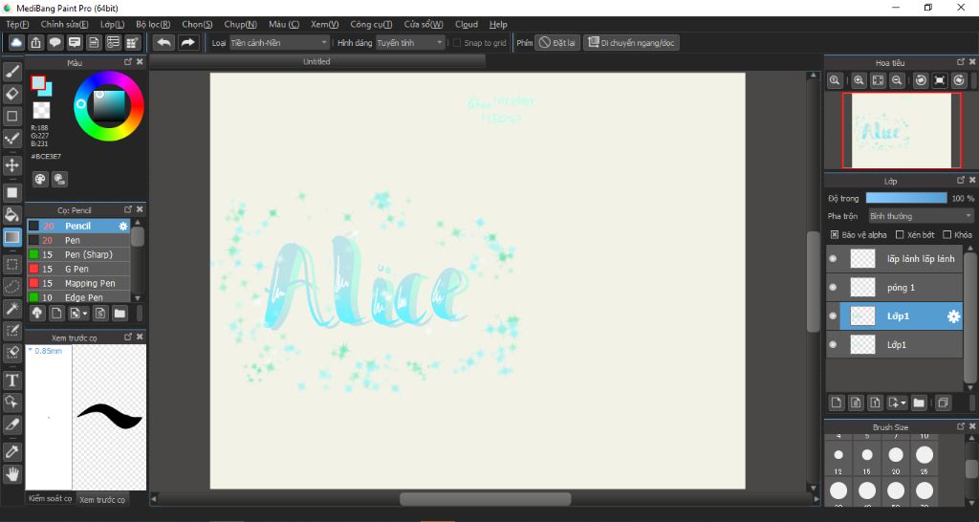The image size is (979, 522).
Task: Select the rectangular Select tool
Action: click(x=11, y=264)
